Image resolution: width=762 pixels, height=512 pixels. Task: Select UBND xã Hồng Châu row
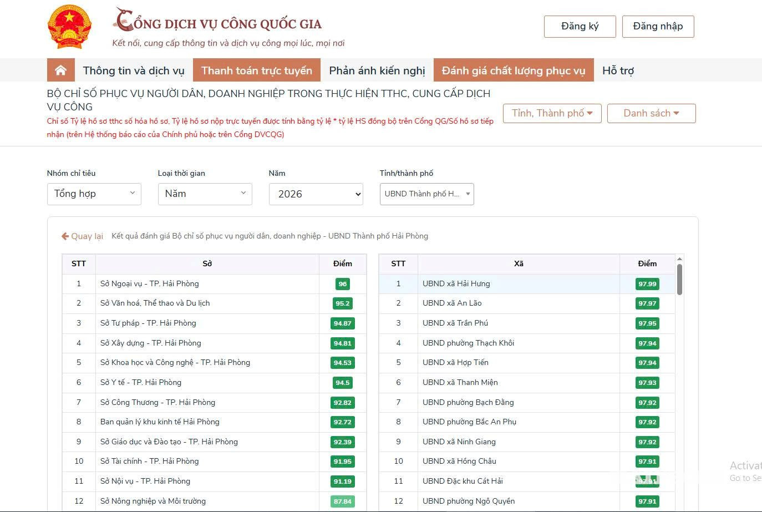527,462
